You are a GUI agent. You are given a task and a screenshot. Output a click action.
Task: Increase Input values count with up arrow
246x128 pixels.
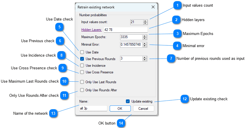(x=145, y=21)
